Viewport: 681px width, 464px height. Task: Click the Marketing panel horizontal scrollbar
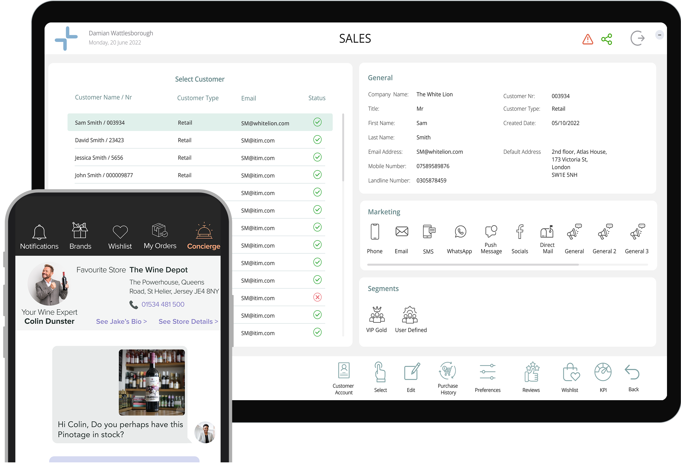pos(473,265)
